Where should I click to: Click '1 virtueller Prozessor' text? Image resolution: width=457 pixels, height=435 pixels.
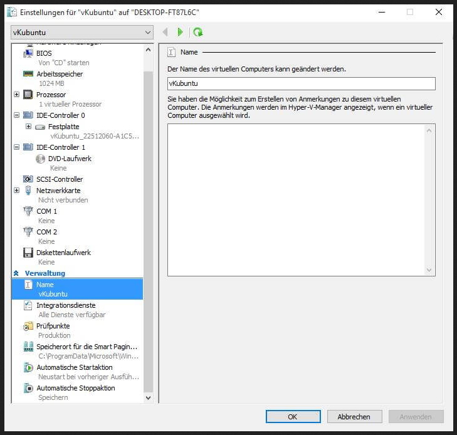click(70, 104)
